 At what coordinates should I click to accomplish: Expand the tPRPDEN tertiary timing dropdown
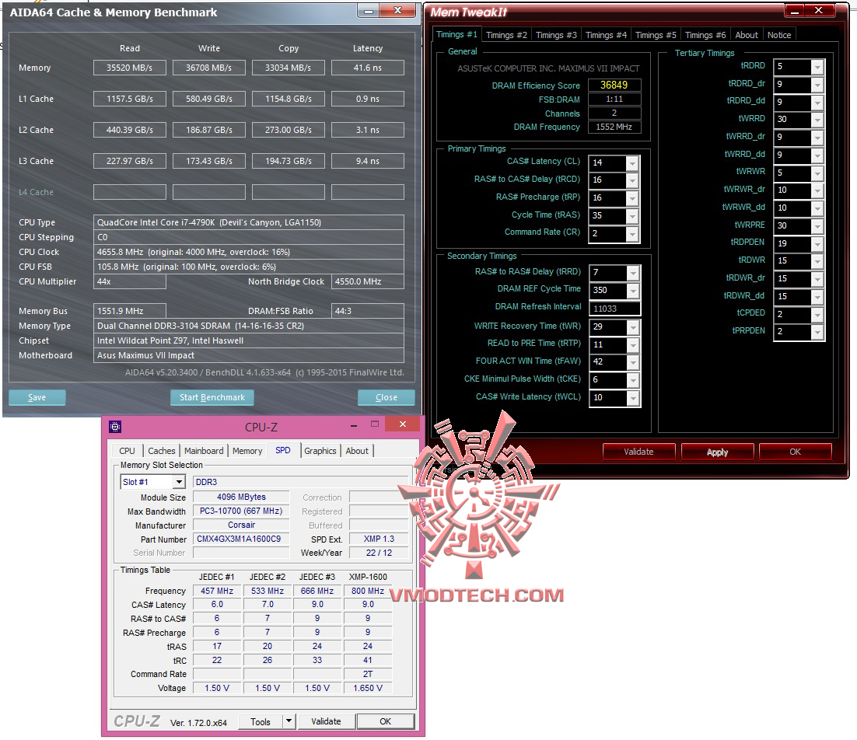(817, 332)
